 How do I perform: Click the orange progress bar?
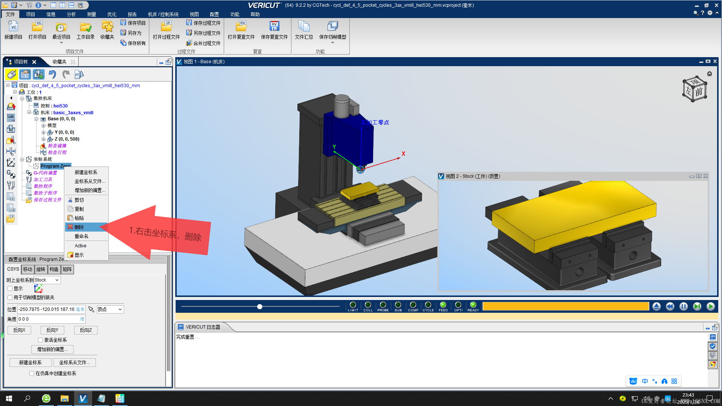tap(566, 306)
